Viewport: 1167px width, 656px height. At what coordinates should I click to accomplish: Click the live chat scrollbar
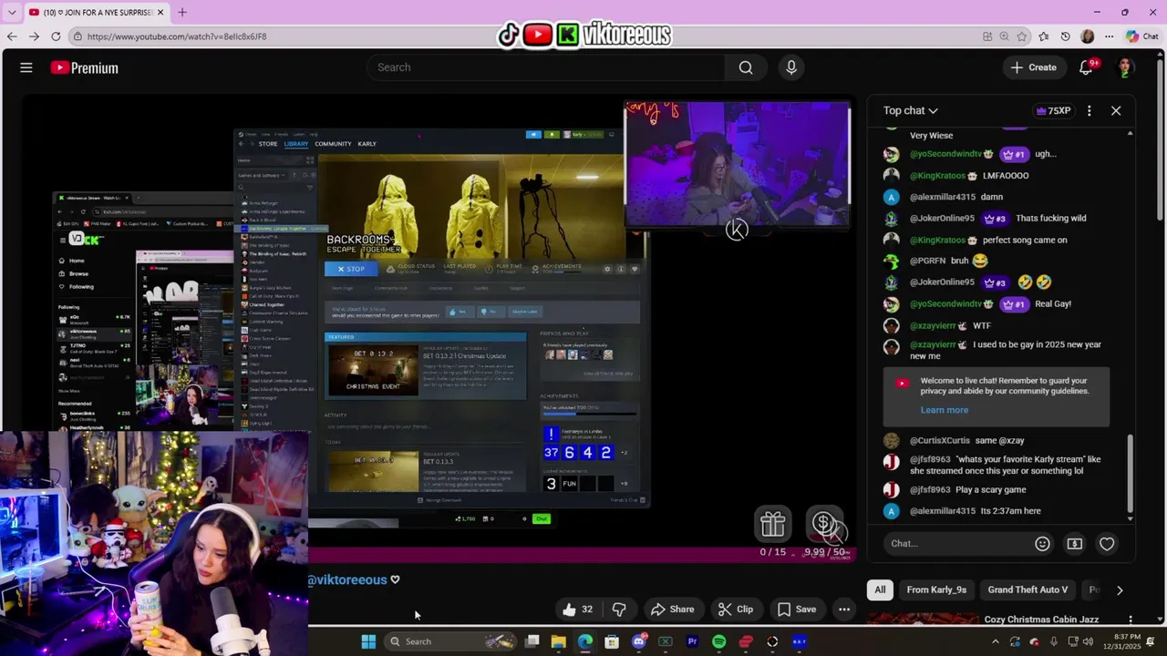[x=1131, y=474]
